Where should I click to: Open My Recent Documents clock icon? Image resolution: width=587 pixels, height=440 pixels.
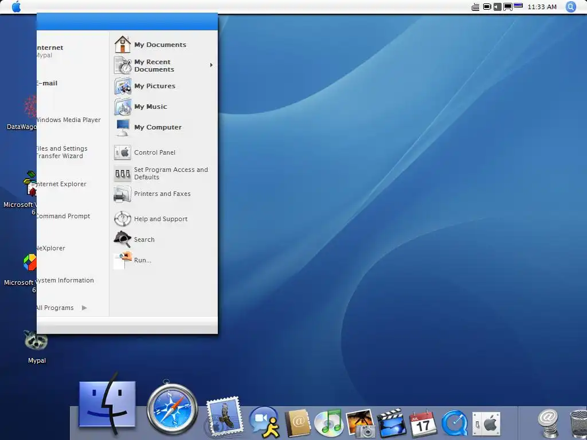pyautogui.click(x=123, y=65)
